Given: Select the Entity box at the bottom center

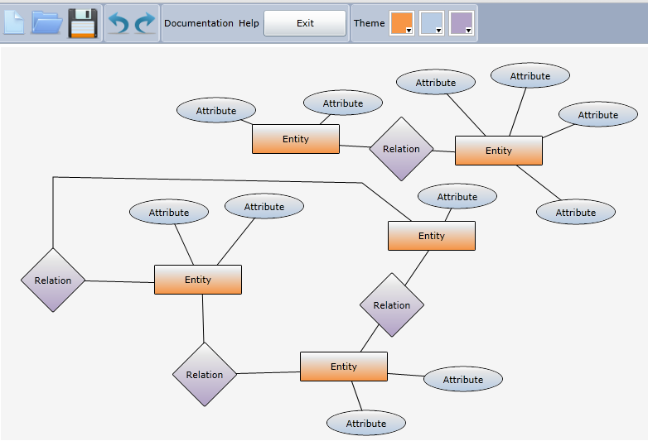Looking at the screenshot, I should click(x=344, y=367).
